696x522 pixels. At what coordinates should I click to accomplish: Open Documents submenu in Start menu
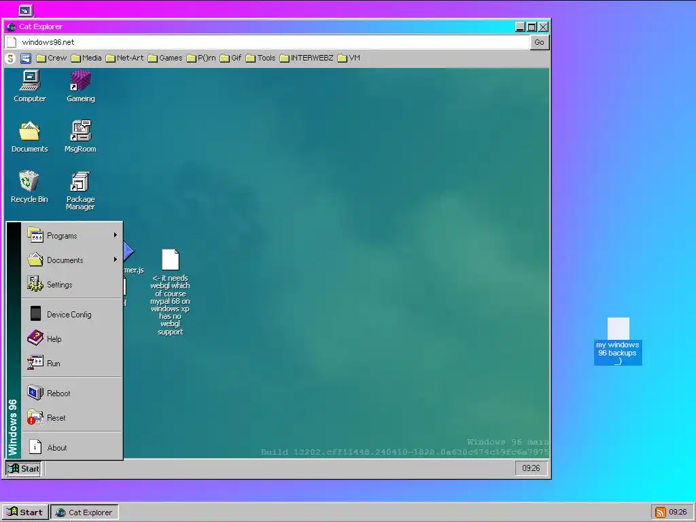pyautogui.click(x=72, y=260)
